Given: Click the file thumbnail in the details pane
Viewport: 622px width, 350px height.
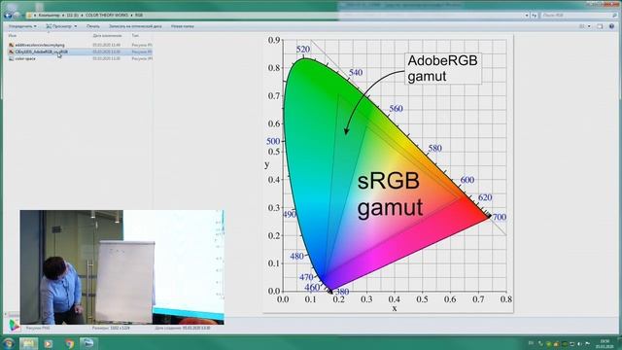Looking at the screenshot, I should pyautogui.click(x=15, y=325).
